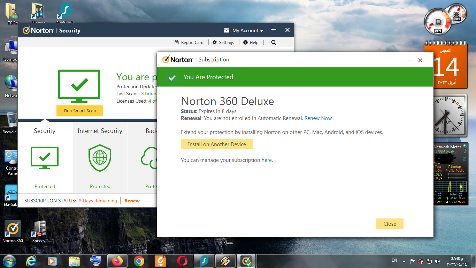The width and height of the screenshot is (476, 268).
Task: Show hidden system tray icons arrow
Action: [x=404, y=261]
